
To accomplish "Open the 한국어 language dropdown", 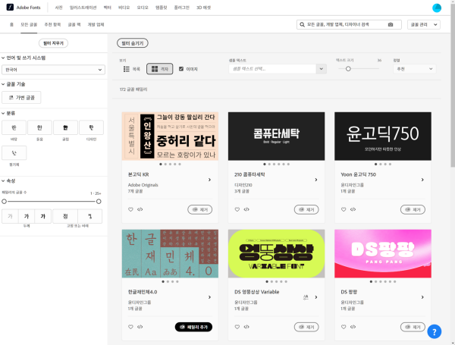I will pos(53,70).
